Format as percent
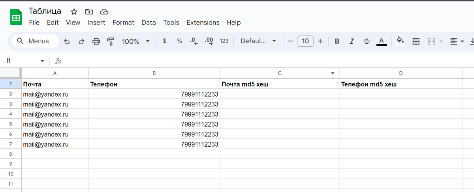Screen dimensions: 474x192 tap(179, 41)
